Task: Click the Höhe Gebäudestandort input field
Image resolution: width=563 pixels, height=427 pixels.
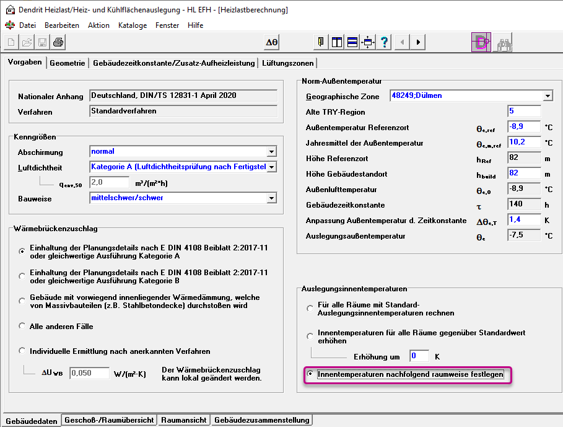Action: click(x=524, y=173)
